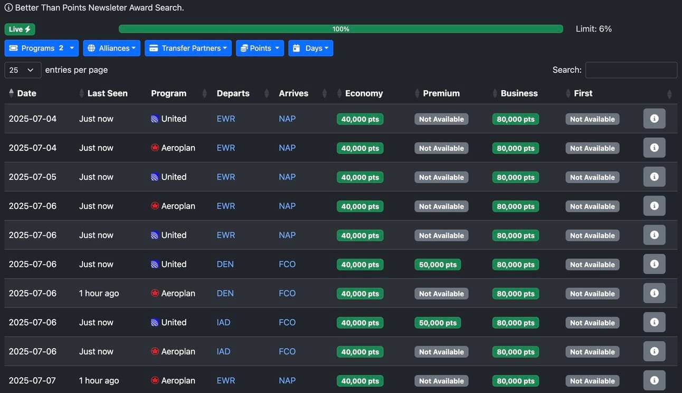Follow the EWR link in the July 7 row
Image resolution: width=682 pixels, height=393 pixels.
coord(226,380)
